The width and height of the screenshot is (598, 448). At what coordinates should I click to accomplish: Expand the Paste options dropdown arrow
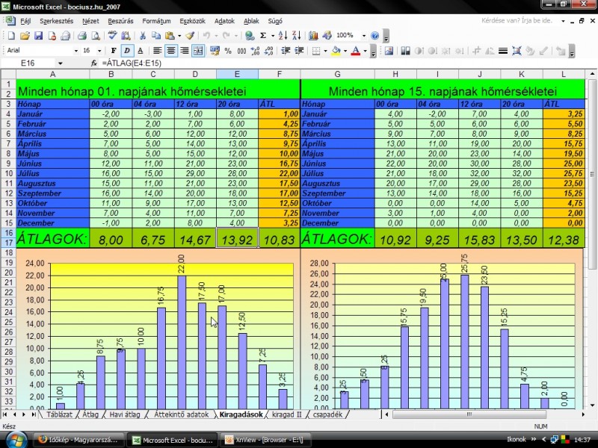179,36
